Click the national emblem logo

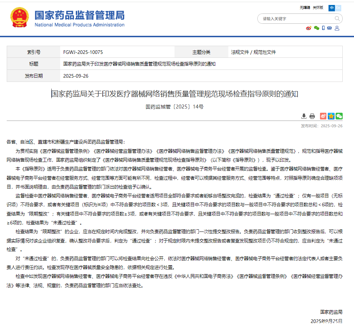[x=20, y=18]
